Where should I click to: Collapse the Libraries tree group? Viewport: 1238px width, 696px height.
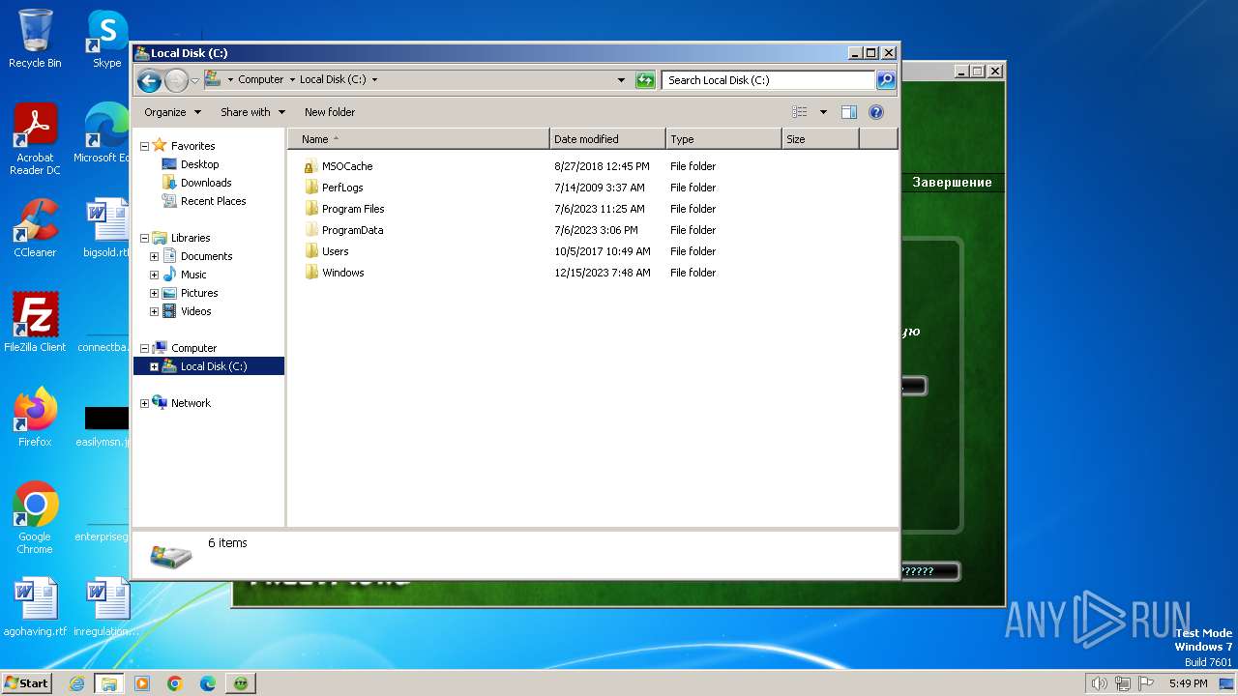coord(145,238)
